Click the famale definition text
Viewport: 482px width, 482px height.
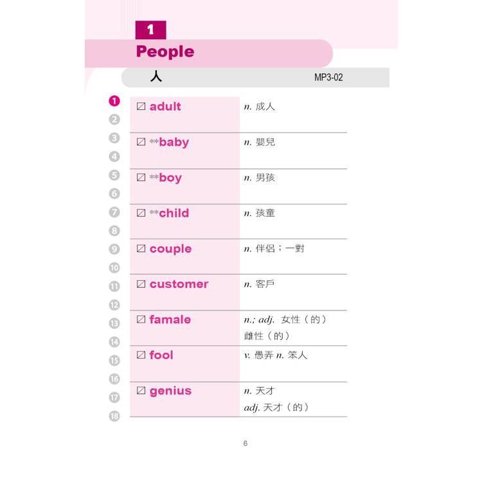click(286, 327)
